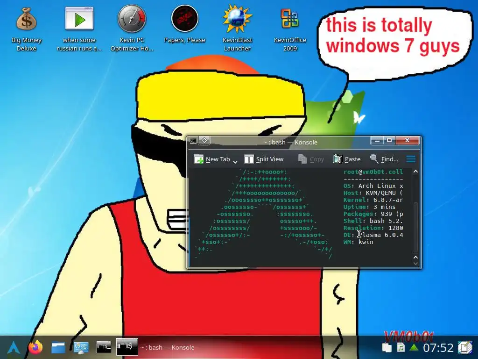Click the "Kernel: 6.8.7-ar" terminal line
The height and width of the screenshot is (359, 478).
pyautogui.click(x=373, y=200)
